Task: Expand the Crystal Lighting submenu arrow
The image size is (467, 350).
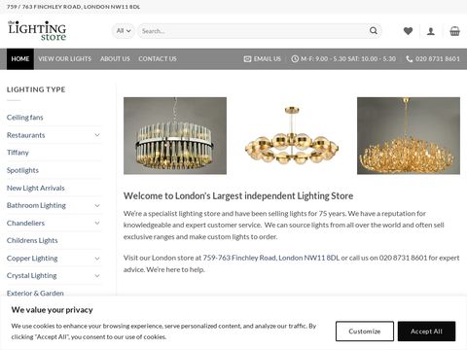Action: (97, 276)
